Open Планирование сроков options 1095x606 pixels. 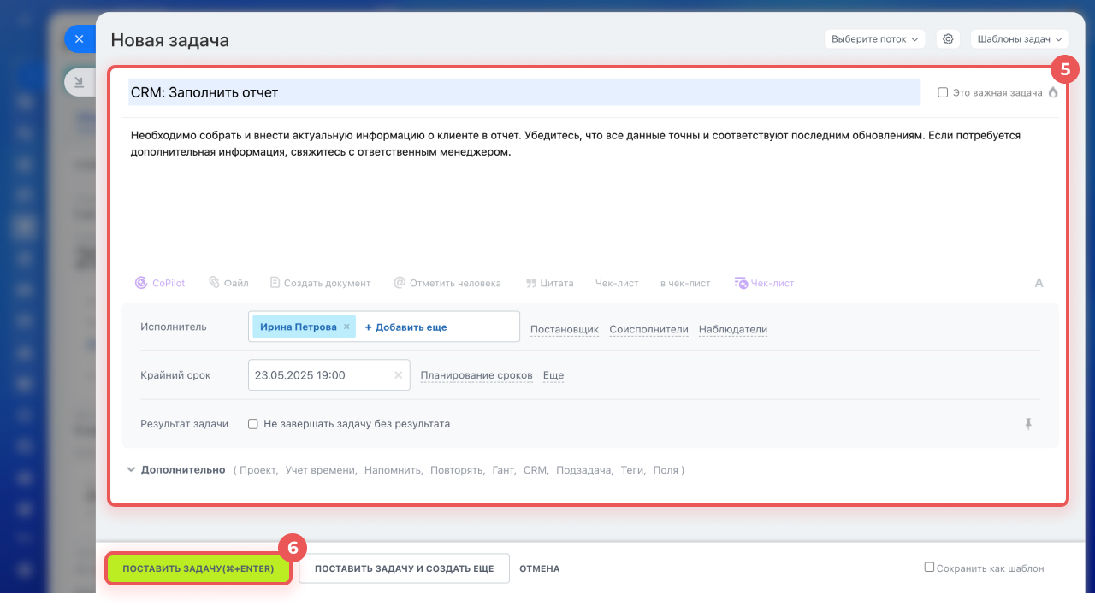(476, 375)
